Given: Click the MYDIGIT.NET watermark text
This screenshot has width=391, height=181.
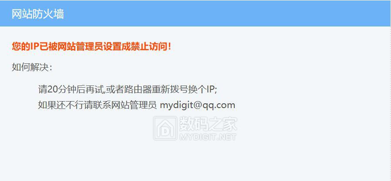Looking at the screenshot, I should tap(208, 137).
